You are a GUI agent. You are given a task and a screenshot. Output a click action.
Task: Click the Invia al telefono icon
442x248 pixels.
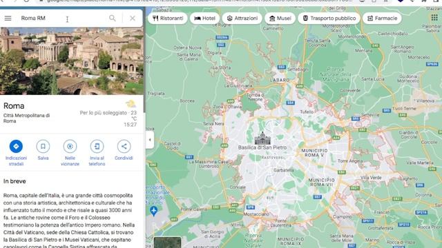97,146
